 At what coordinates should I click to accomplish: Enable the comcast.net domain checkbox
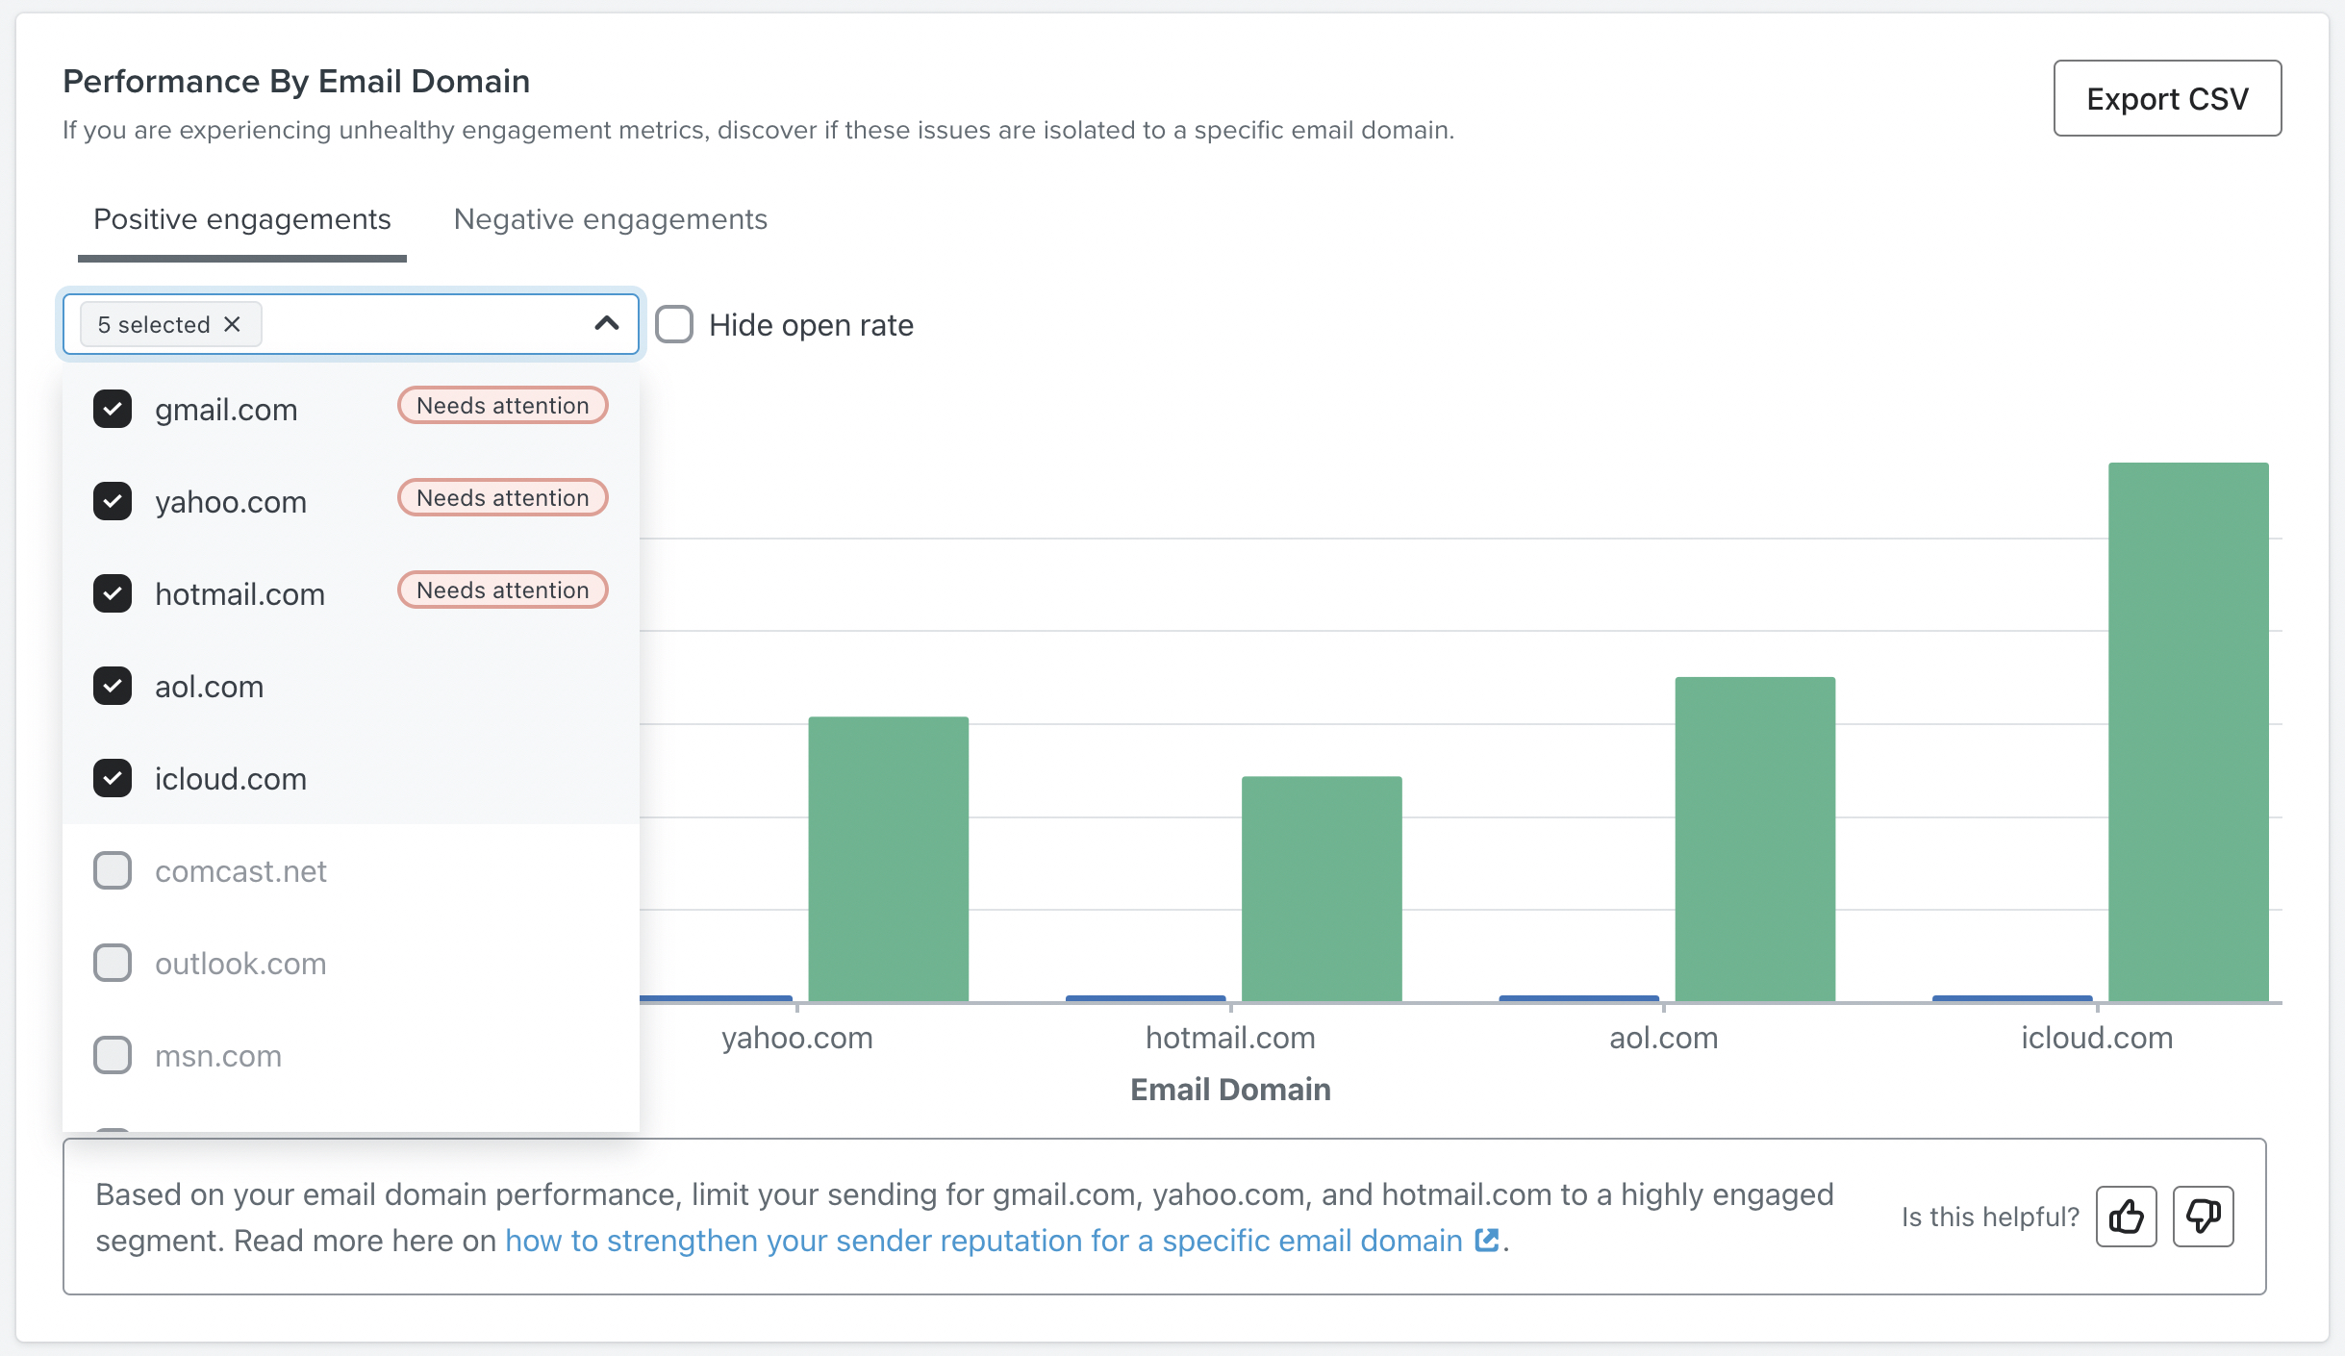pos(112,871)
